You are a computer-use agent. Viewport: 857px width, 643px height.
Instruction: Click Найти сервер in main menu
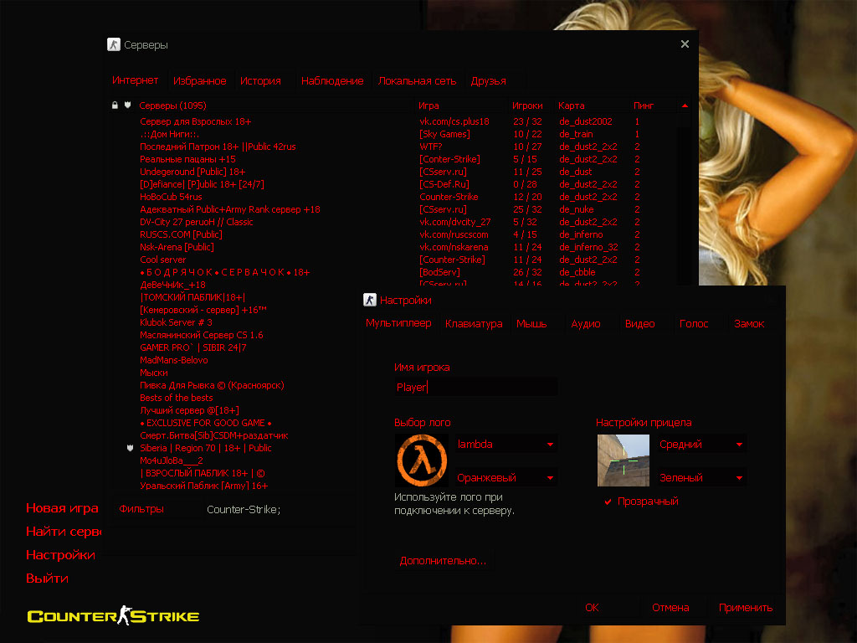pyautogui.click(x=64, y=531)
